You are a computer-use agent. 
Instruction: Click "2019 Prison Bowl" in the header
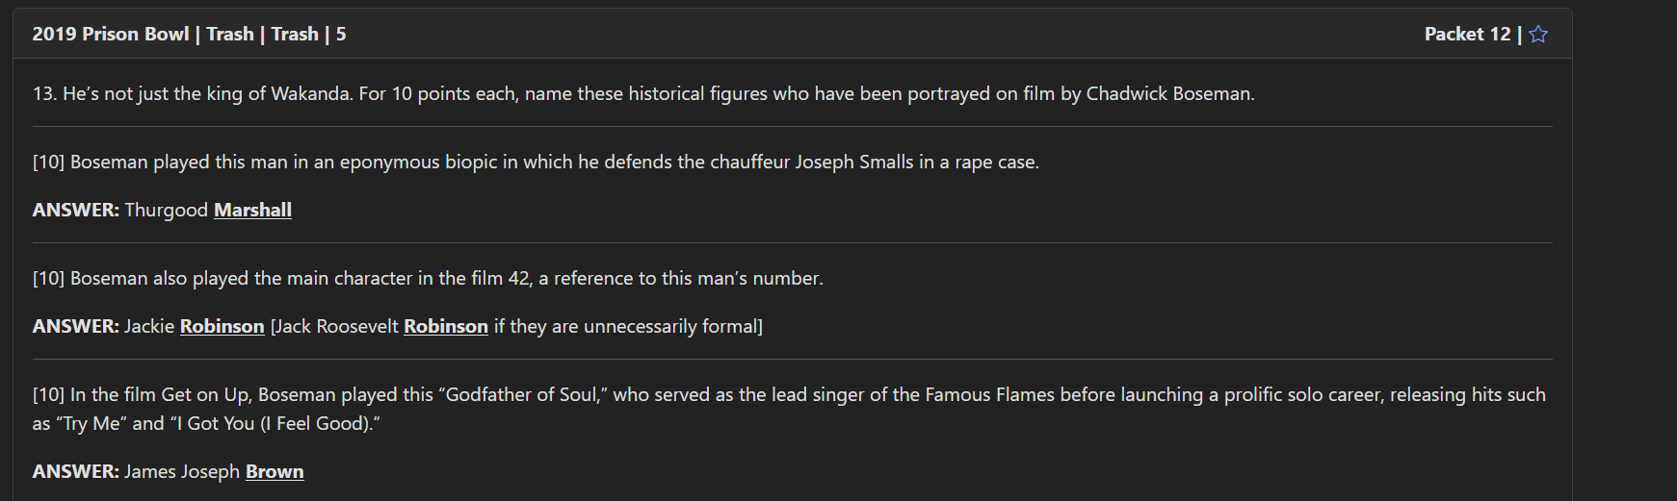coord(111,35)
